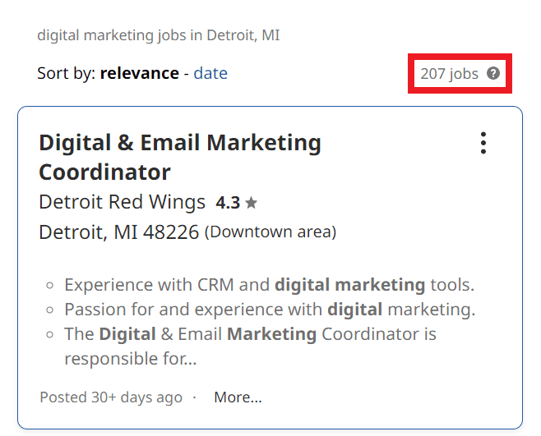Click the 'Posted 30+ days ago' text

click(x=111, y=397)
